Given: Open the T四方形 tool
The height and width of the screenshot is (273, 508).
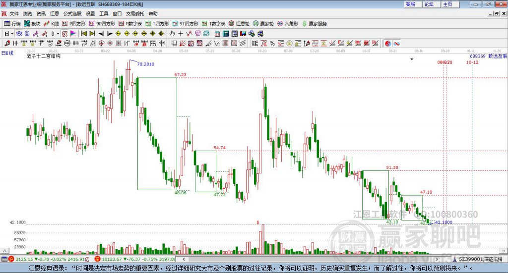Looking at the screenshot, I should pyautogui.click(x=157, y=24).
